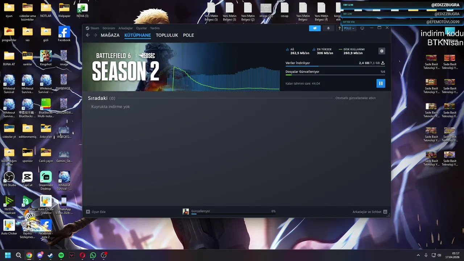Viewport: 464px width, 261px height.
Task: Open the Görünüm menu
Action: coord(109,28)
